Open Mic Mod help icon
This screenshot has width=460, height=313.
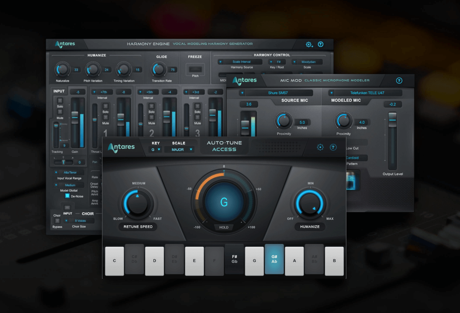pos(399,80)
